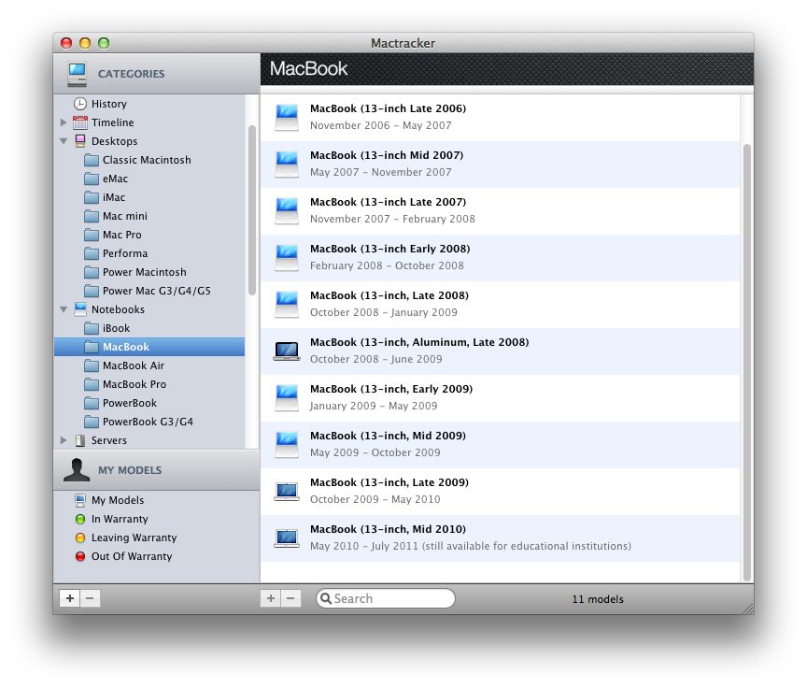This screenshot has width=807, height=688.
Task: Click the Performa folder icon
Action: click(92, 253)
